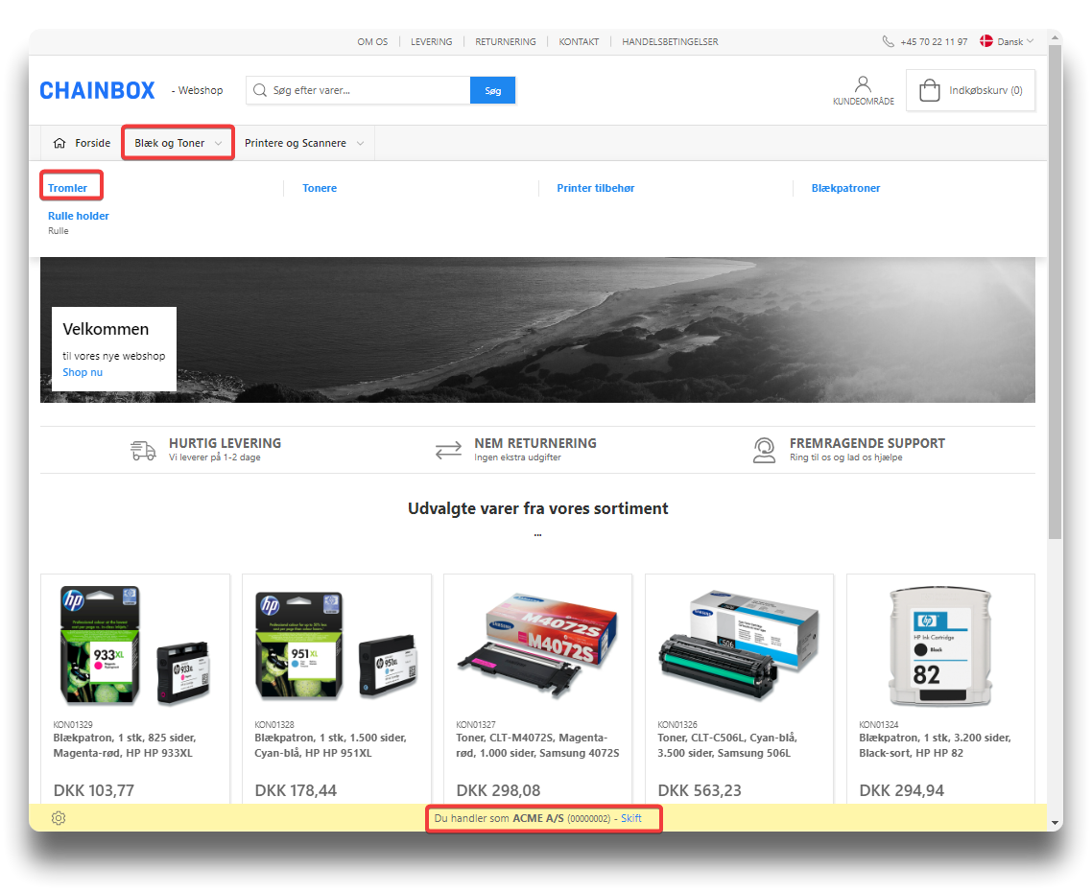Open the Blækpatroner category link
The width and height of the screenshot is (1092, 891).
[x=845, y=188]
